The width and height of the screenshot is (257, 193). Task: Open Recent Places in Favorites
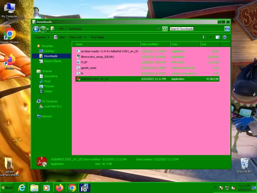(50, 61)
